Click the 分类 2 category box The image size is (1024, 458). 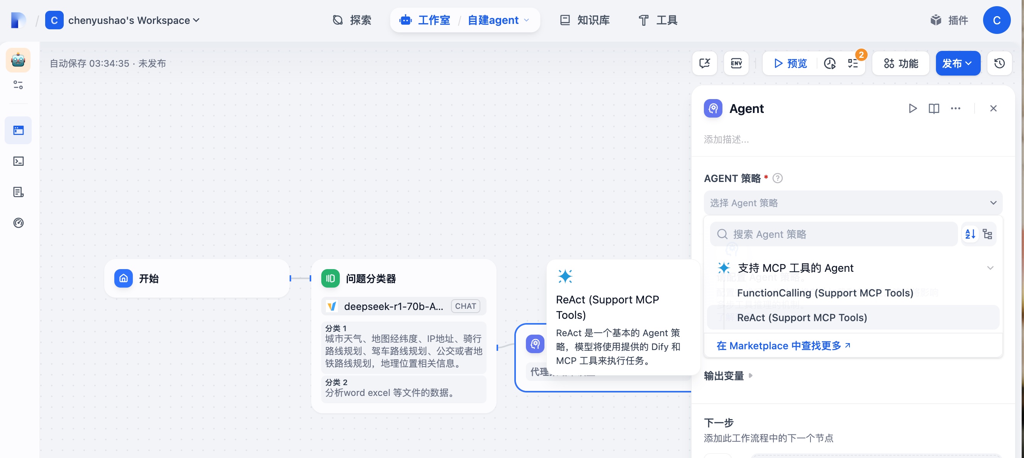click(x=403, y=389)
